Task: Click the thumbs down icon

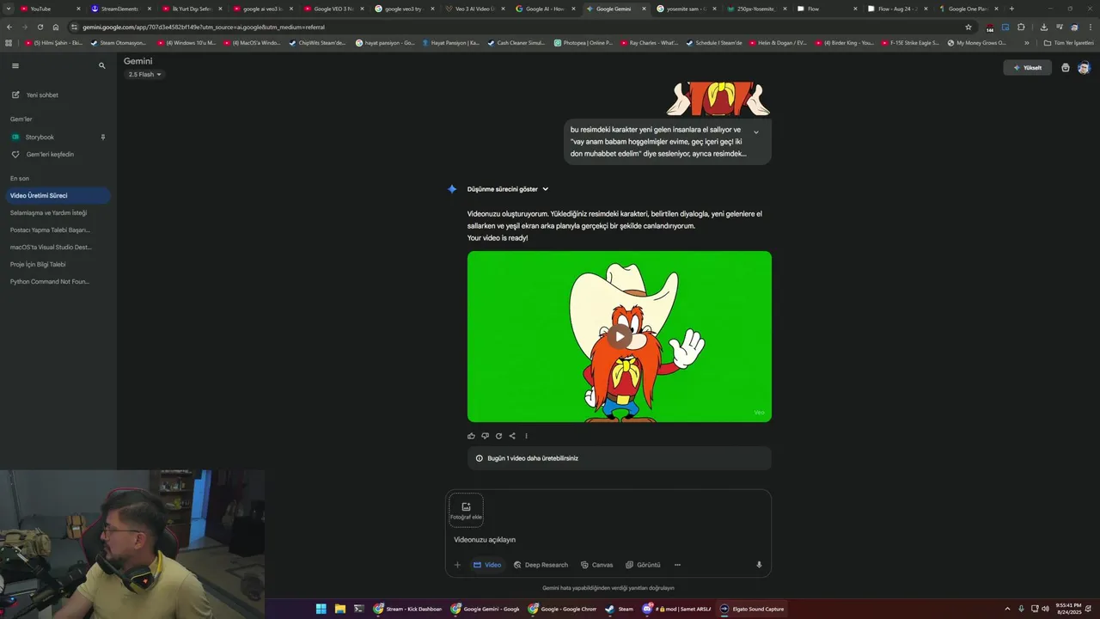Action: pyautogui.click(x=485, y=436)
